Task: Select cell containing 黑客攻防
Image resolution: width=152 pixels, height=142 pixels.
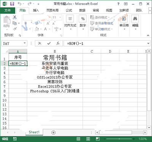Action: [x=55, y=82]
